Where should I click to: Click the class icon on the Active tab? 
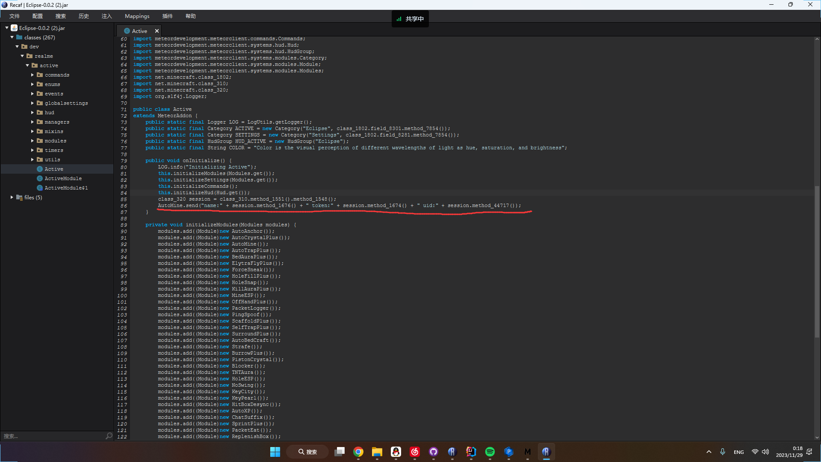127,31
